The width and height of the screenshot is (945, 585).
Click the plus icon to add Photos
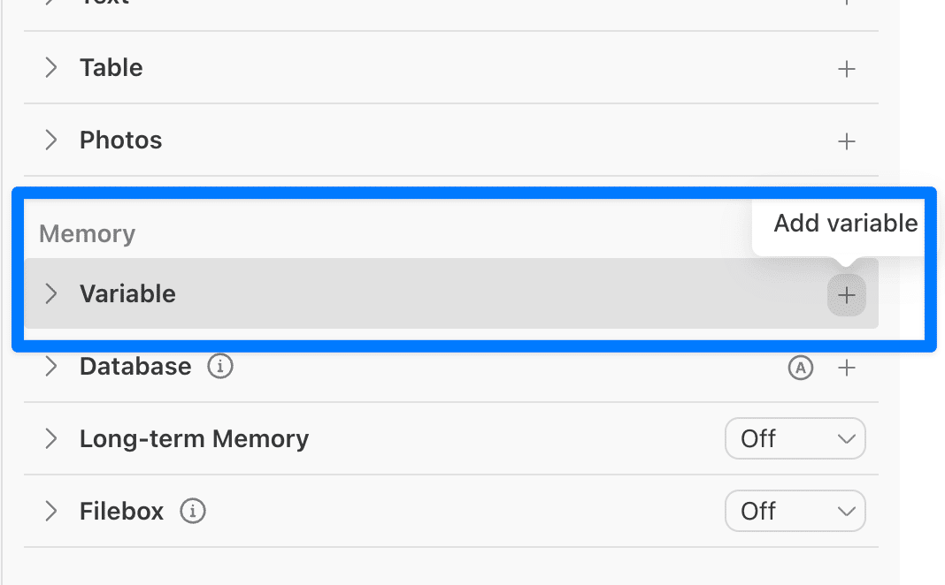pyautogui.click(x=847, y=141)
